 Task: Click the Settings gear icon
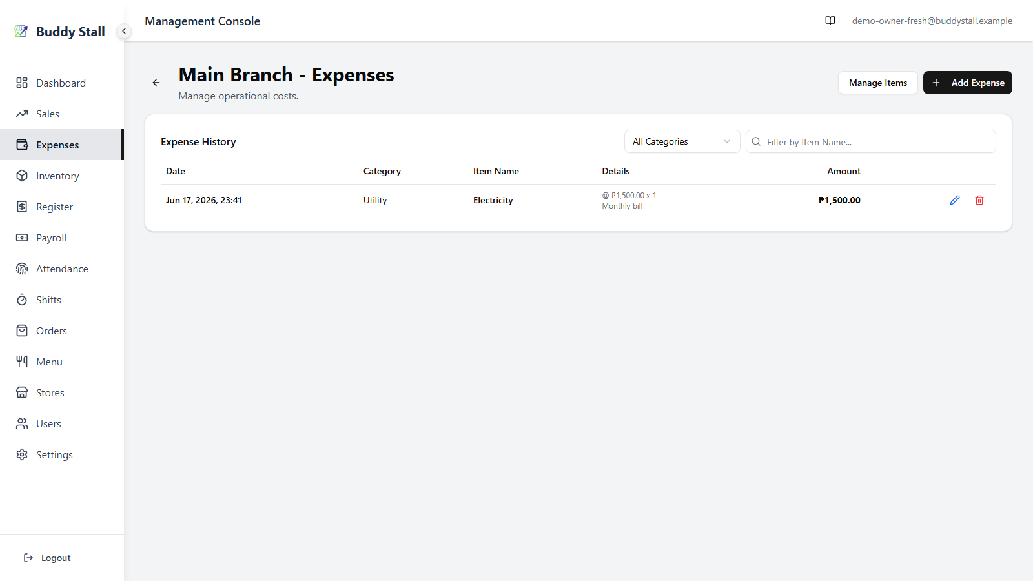tap(22, 454)
